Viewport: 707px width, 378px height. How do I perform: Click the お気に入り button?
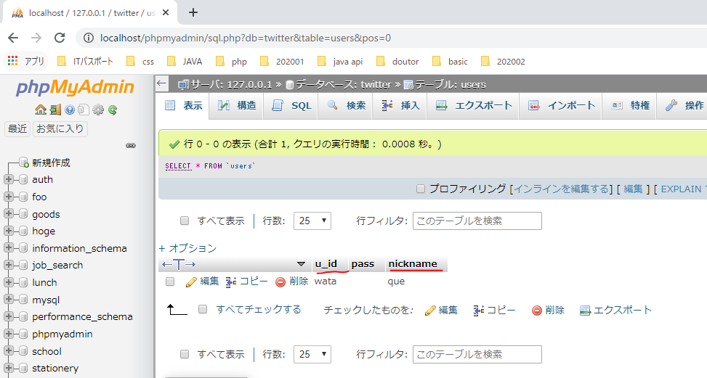(x=60, y=128)
